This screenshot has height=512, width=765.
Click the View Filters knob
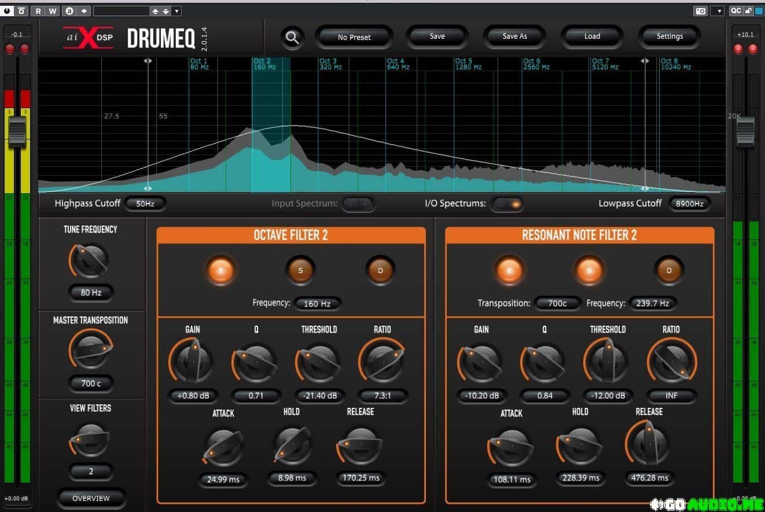point(91,441)
